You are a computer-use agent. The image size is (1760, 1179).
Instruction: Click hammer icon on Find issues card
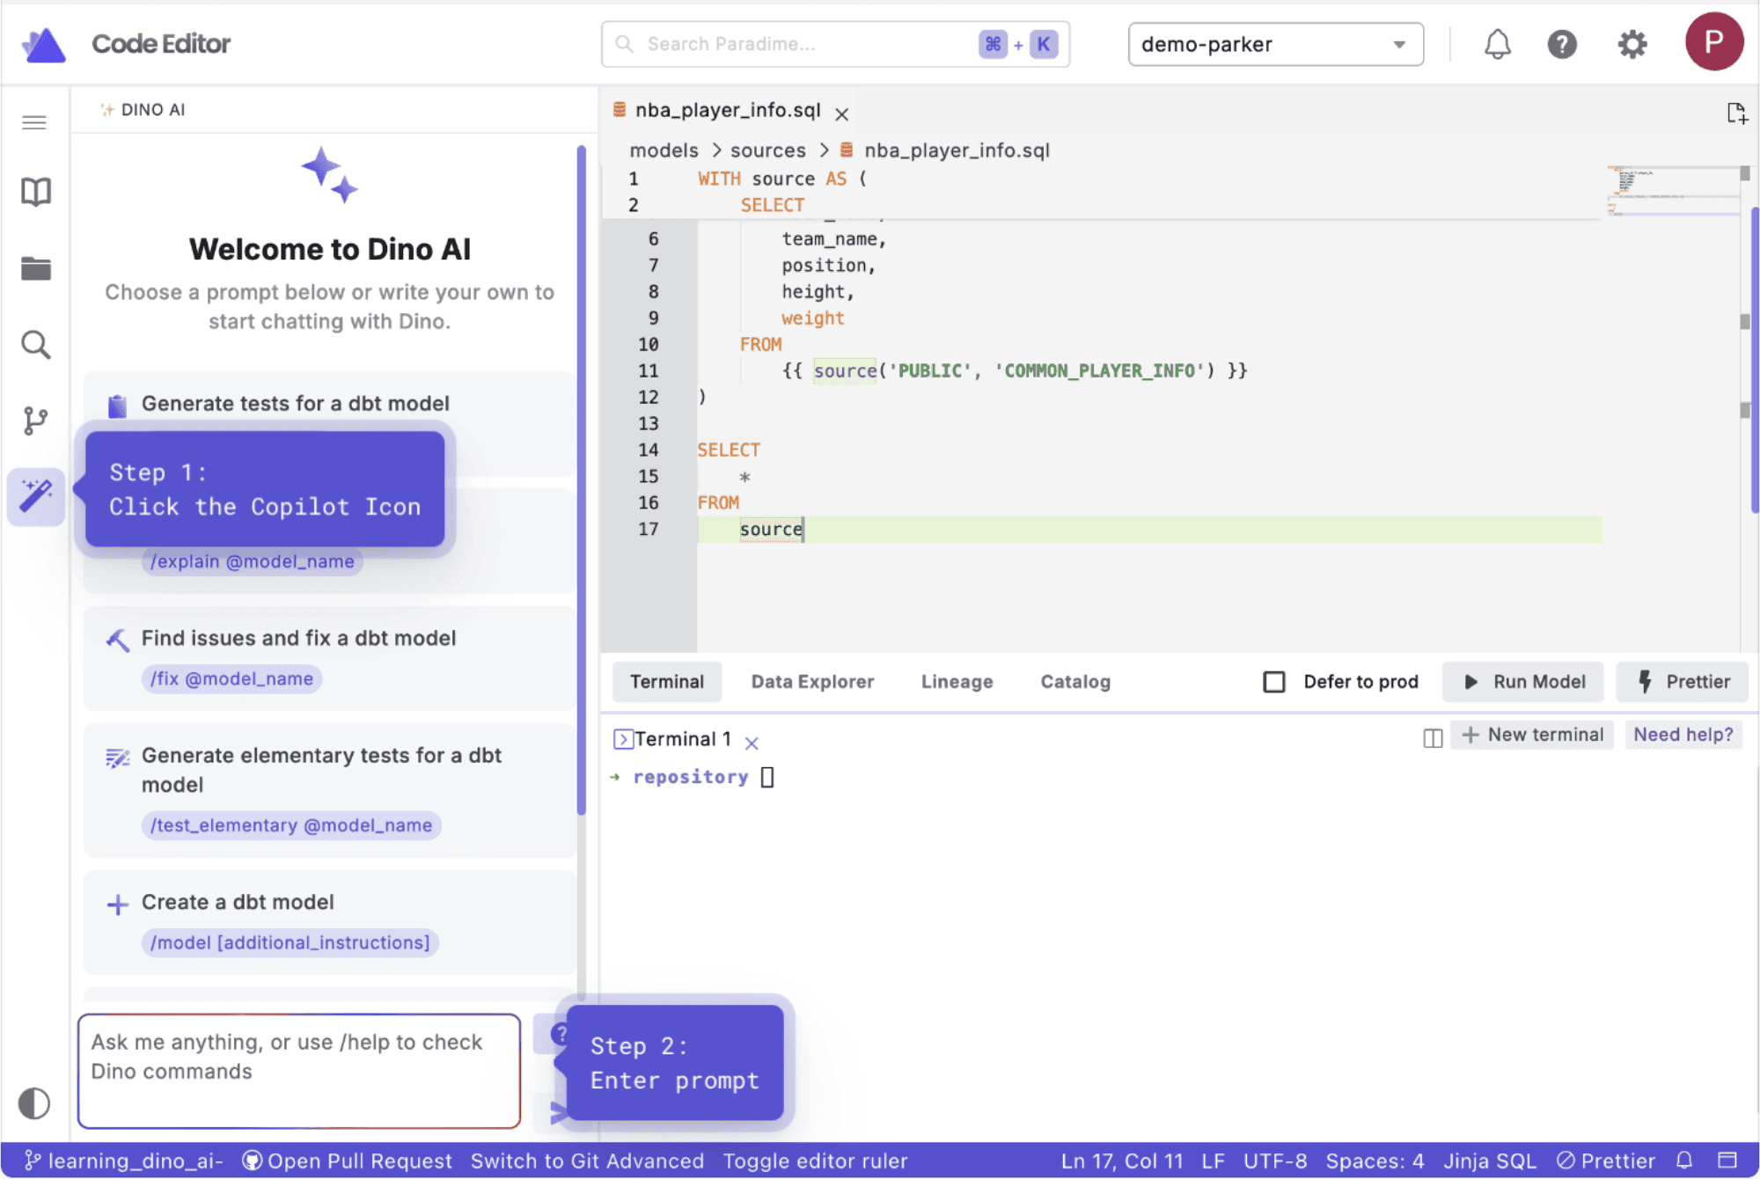pos(117,640)
